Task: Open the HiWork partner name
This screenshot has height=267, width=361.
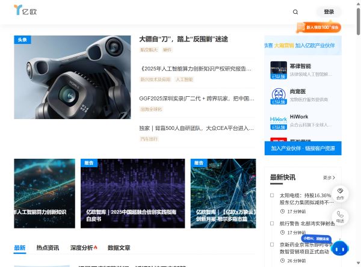Action: (299, 117)
